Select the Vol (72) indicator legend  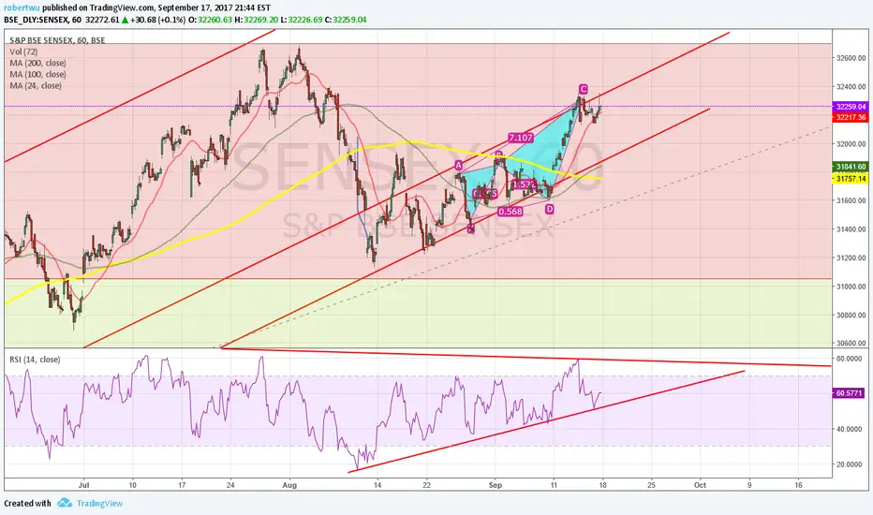coord(23,51)
